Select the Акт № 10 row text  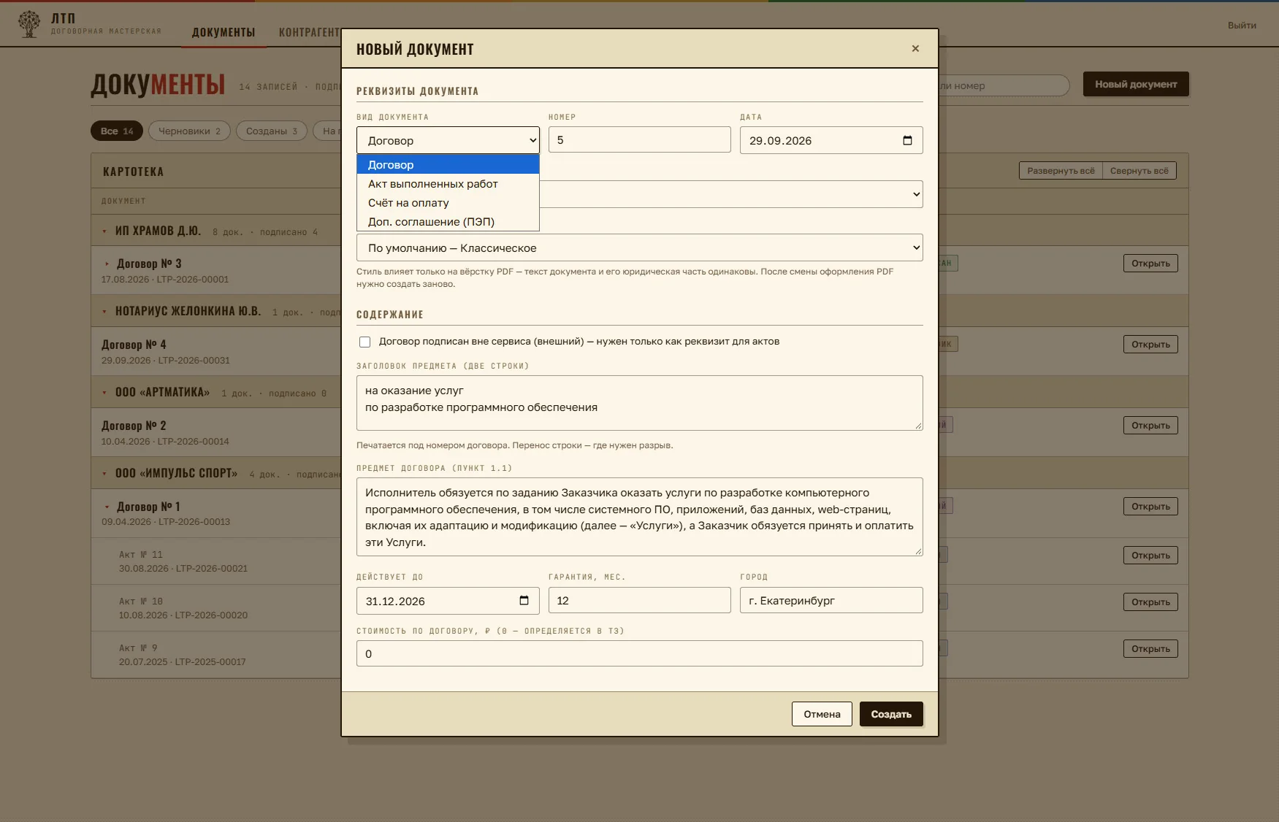[141, 602]
